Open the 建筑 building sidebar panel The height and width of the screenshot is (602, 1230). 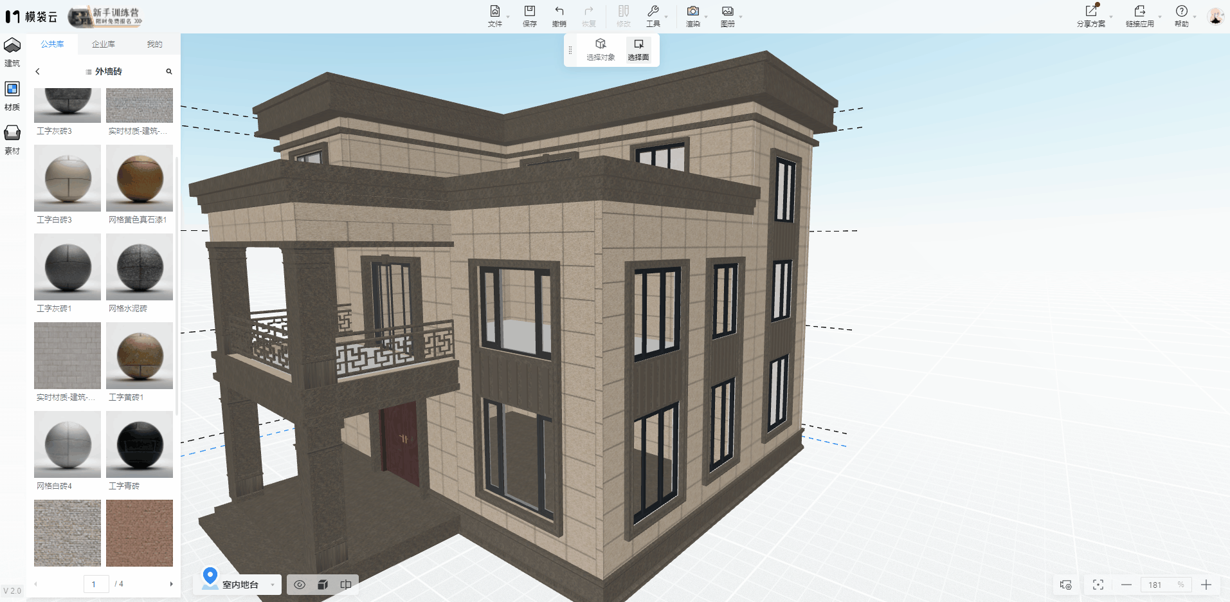(x=12, y=51)
